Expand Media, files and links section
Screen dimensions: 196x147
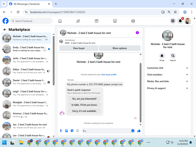click(168, 81)
